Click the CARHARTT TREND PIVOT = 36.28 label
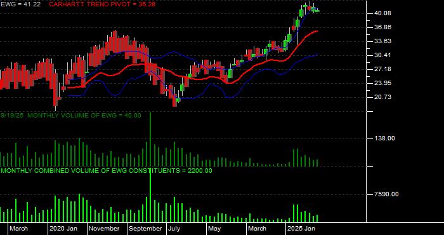Screen dimensions: 444x235 [x=102, y=4]
